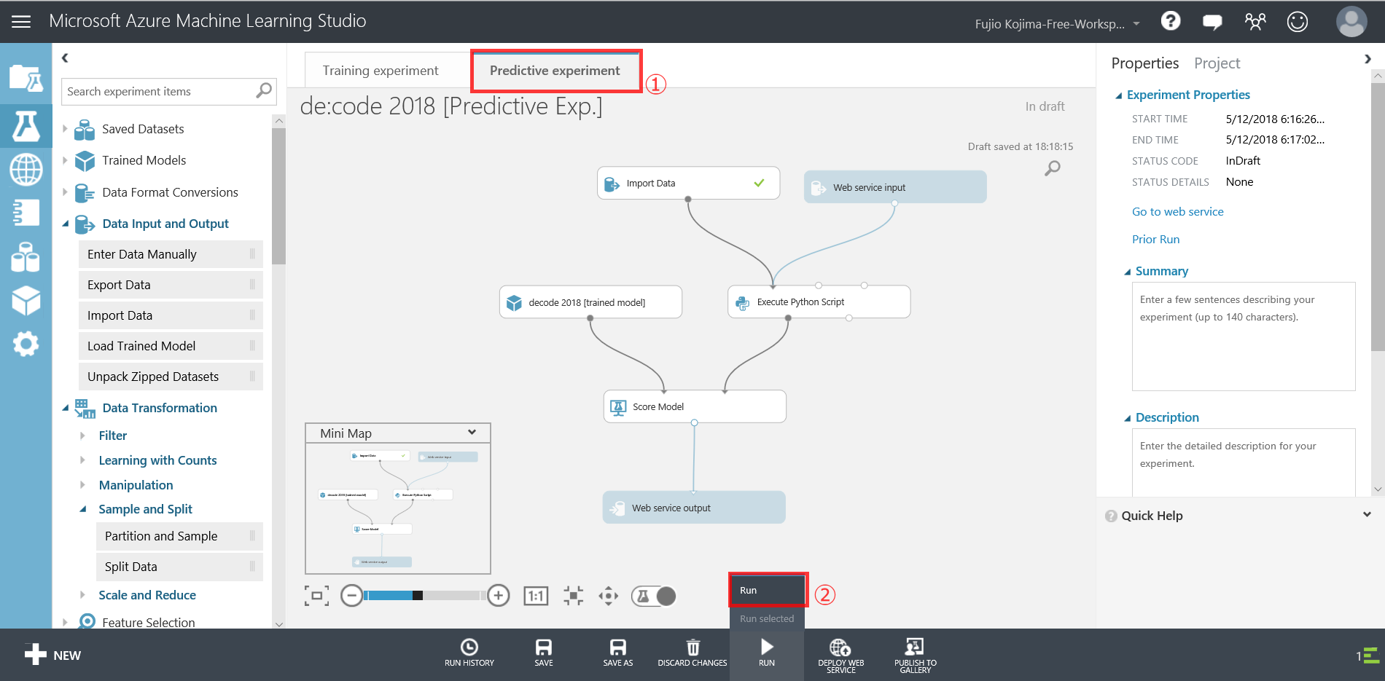This screenshot has width=1385, height=681.
Task: Click the center/arrange canvas icon
Action: tap(574, 596)
